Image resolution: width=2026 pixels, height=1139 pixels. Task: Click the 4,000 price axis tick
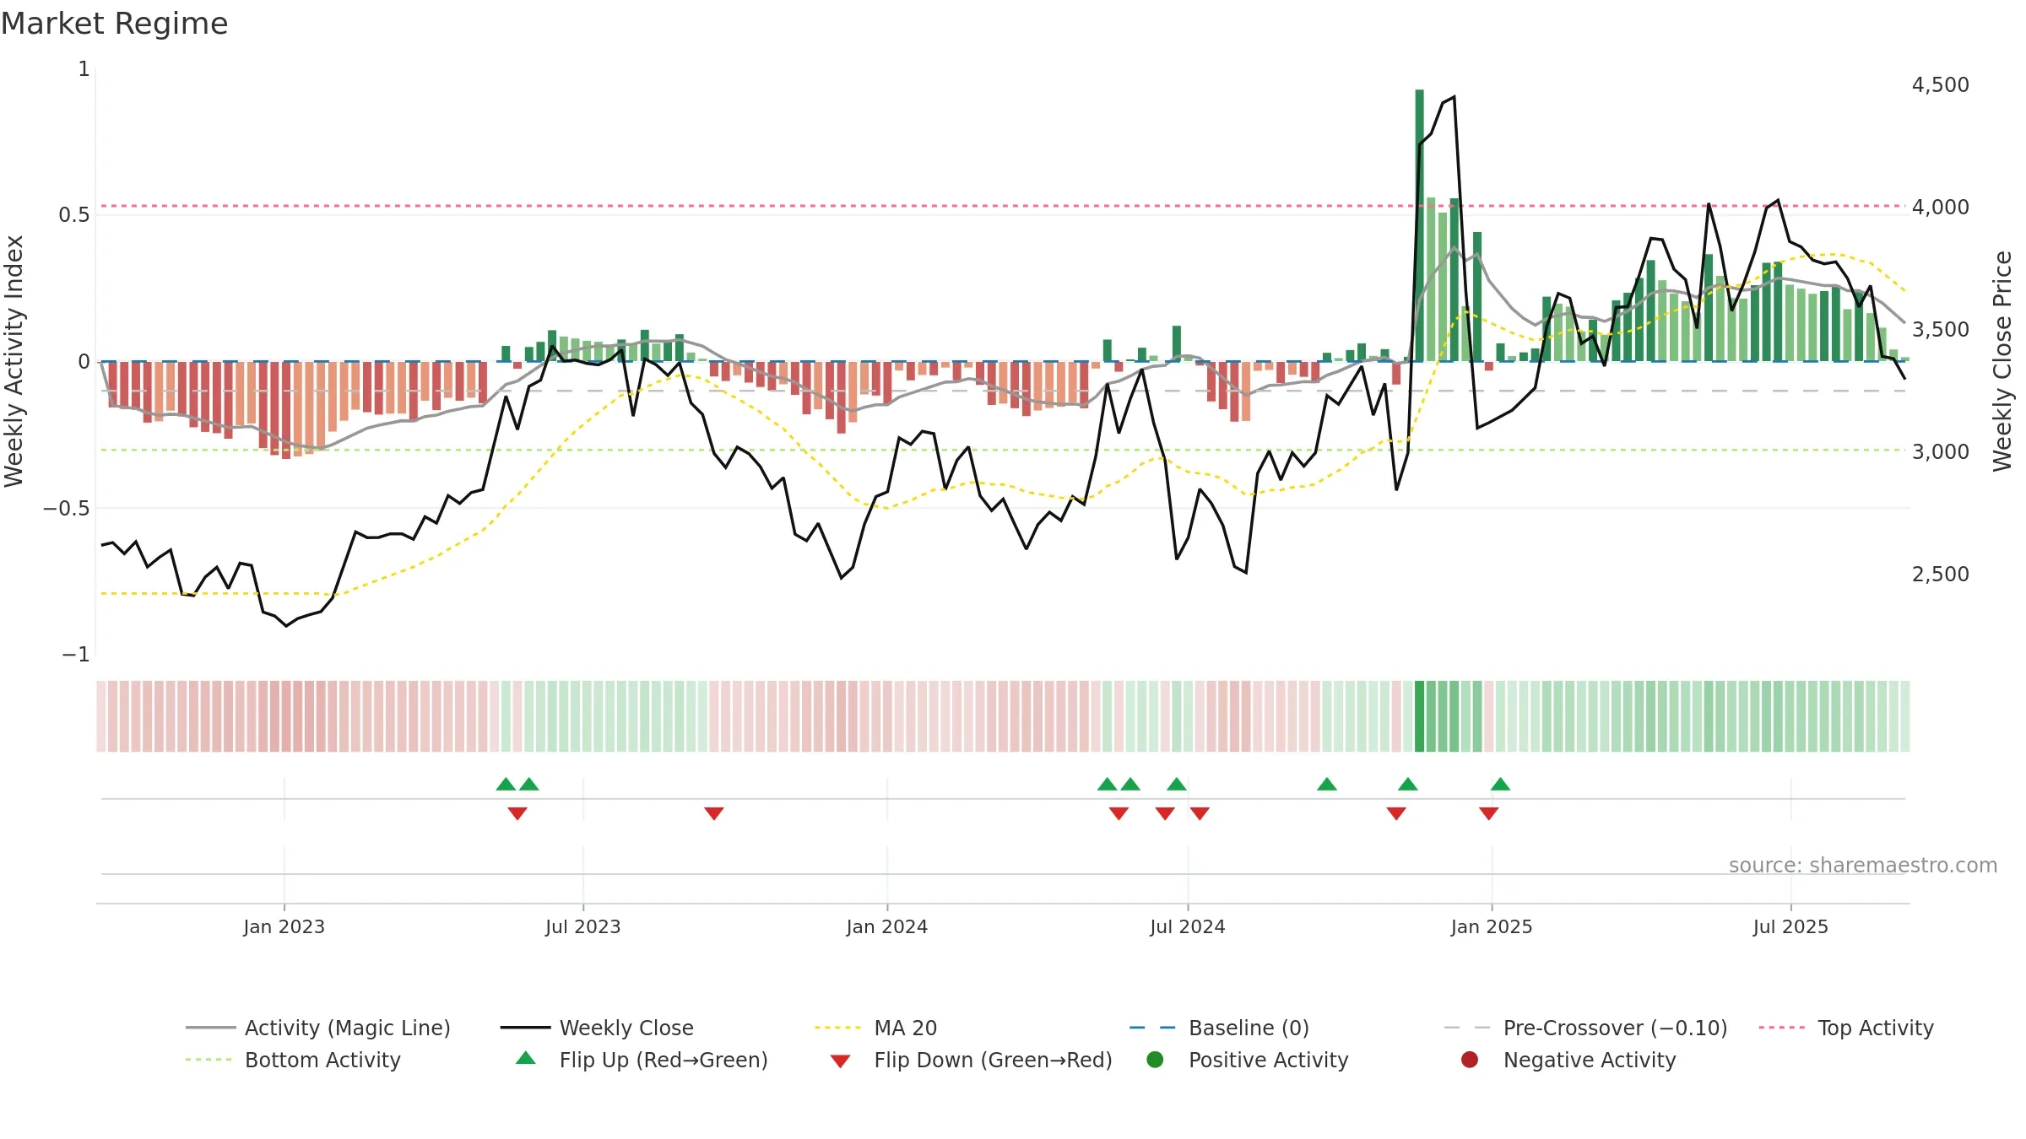click(1941, 207)
